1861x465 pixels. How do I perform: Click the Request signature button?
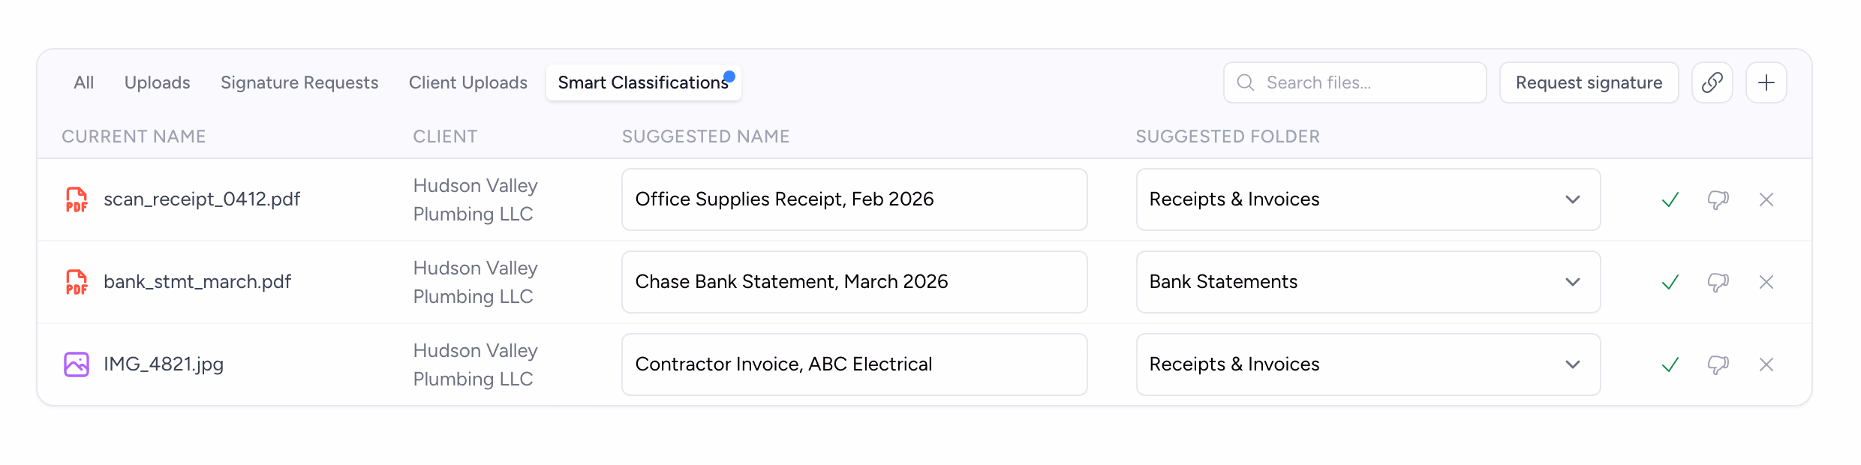point(1588,82)
